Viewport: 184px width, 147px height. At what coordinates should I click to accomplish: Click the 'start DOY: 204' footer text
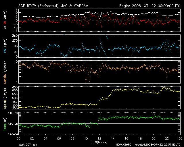[28, 145]
